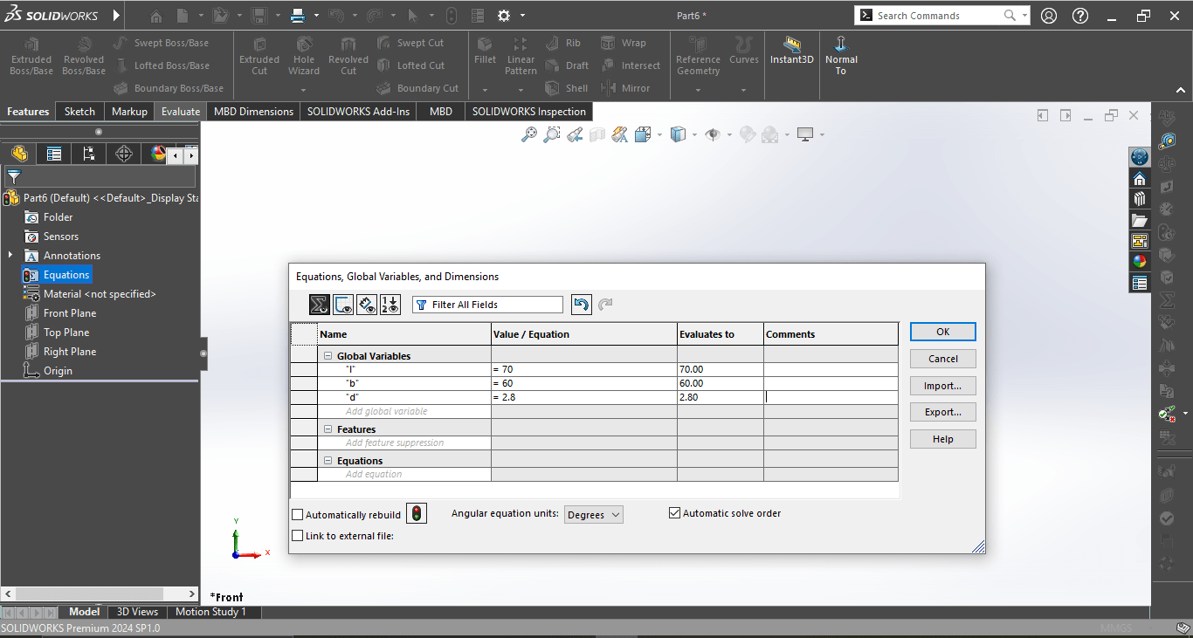Click OK in Equations dialog

click(942, 332)
